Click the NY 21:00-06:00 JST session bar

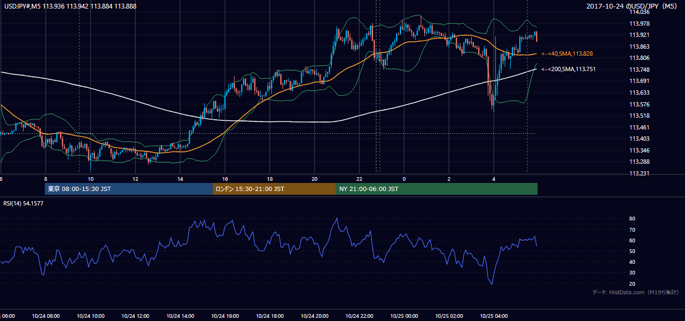pos(437,189)
